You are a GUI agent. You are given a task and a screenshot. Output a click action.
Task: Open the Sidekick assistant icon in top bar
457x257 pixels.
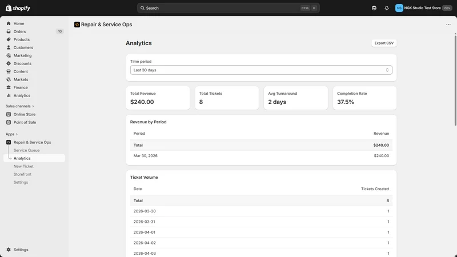click(x=374, y=8)
